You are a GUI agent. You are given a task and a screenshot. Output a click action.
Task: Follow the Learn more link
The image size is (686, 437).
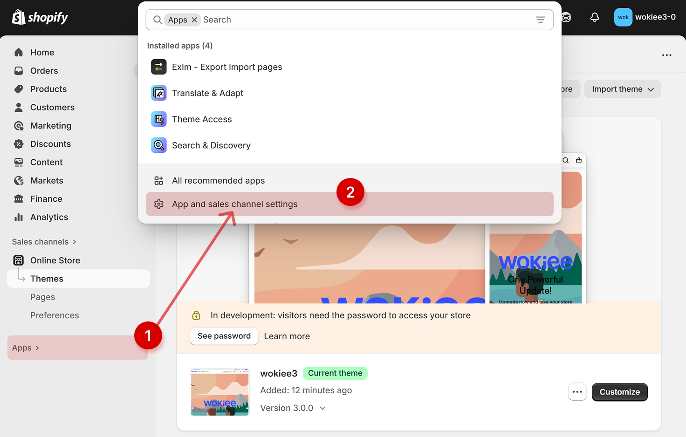pos(287,336)
